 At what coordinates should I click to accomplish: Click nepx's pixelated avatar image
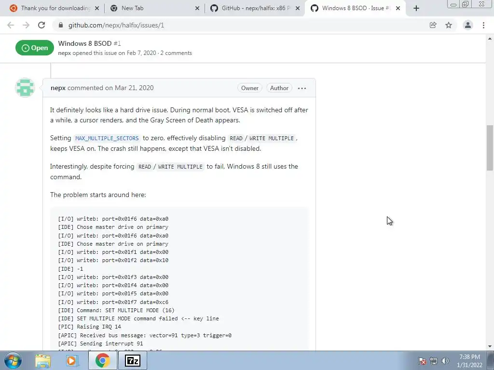pos(25,88)
